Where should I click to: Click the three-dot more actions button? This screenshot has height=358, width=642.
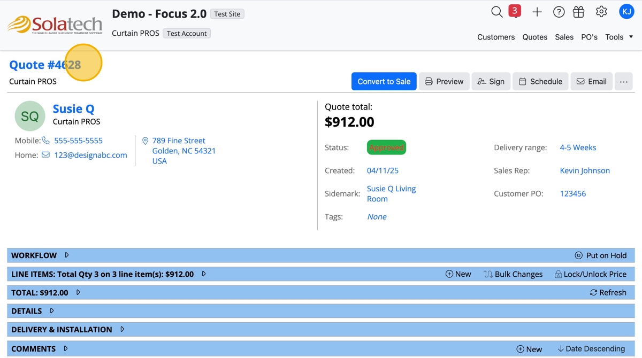(x=623, y=81)
